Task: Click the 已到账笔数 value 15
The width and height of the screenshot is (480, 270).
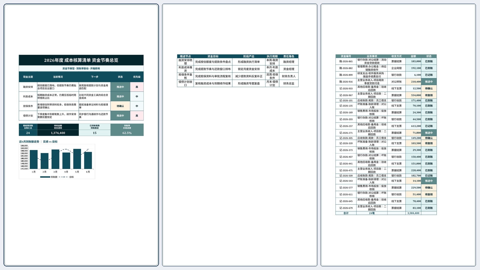Action: coord(94,133)
